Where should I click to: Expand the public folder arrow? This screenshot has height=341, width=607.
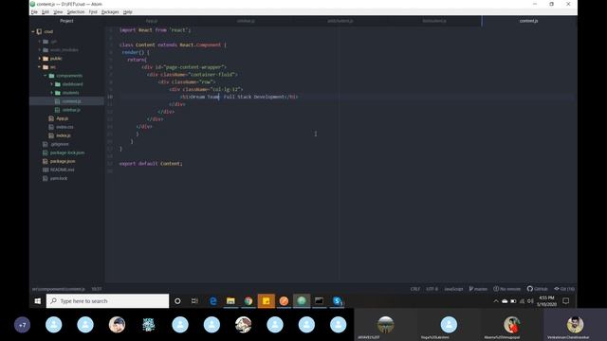coord(40,59)
